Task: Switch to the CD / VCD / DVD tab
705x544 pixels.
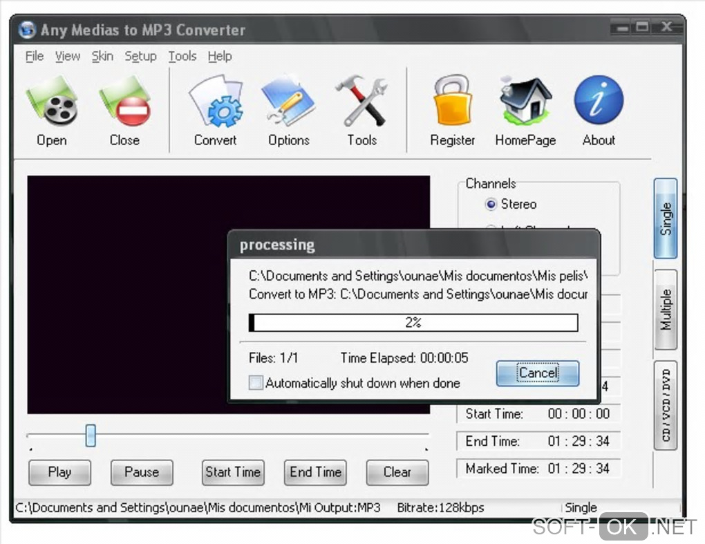Action: (666, 405)
